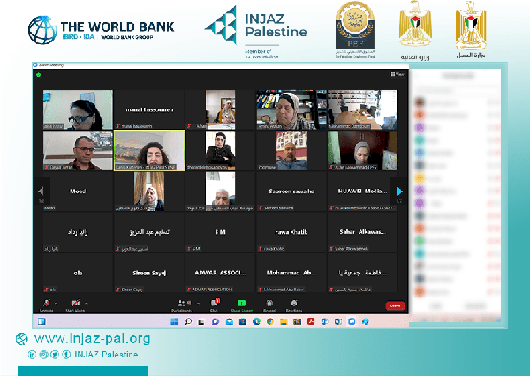This screenshot has height=376, width=530.
Task: Open Microsoft Store on taskbar
Action: 243,321
